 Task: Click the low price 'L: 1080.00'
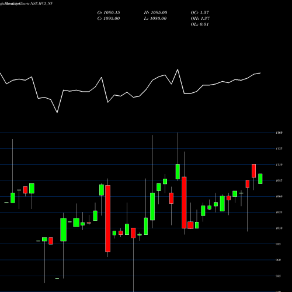[x=155, y=19]
